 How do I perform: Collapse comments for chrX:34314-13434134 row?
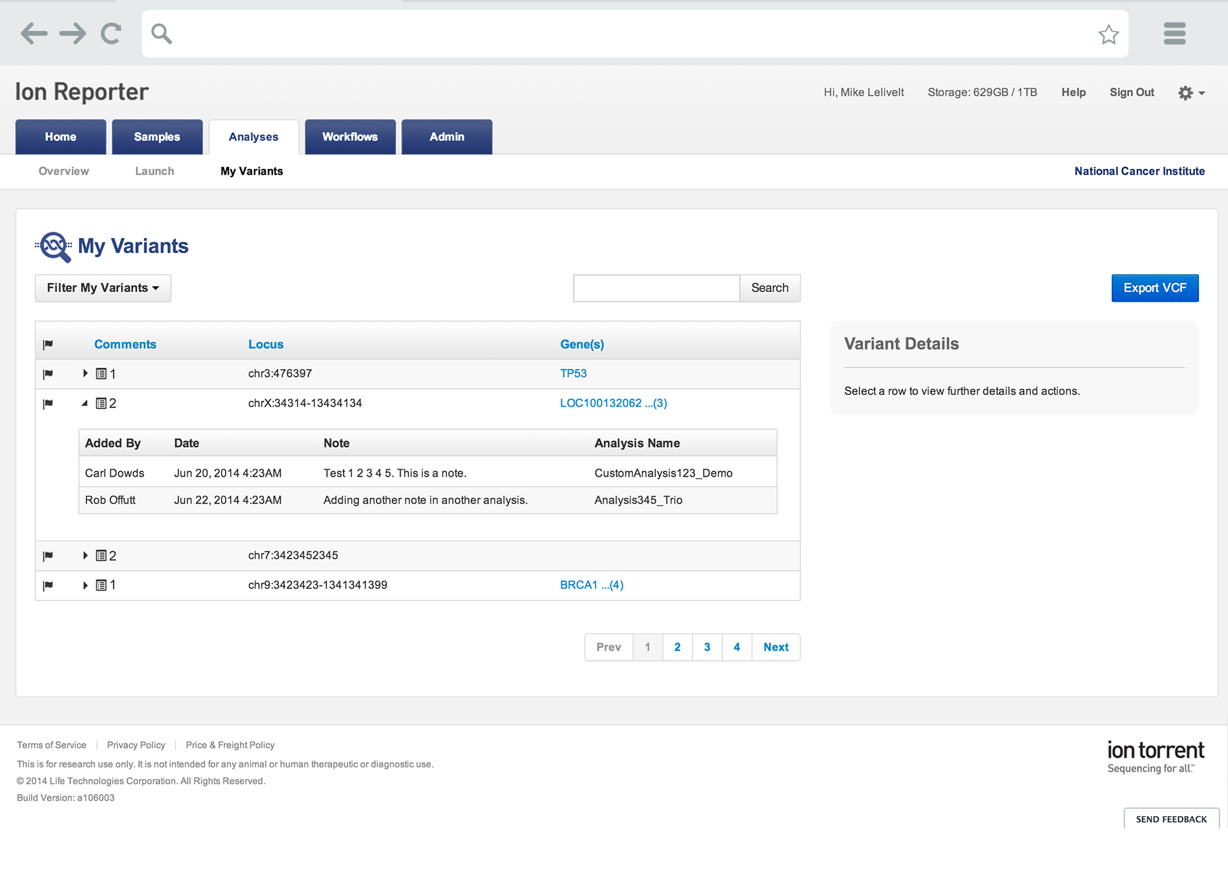pos(84,403)
